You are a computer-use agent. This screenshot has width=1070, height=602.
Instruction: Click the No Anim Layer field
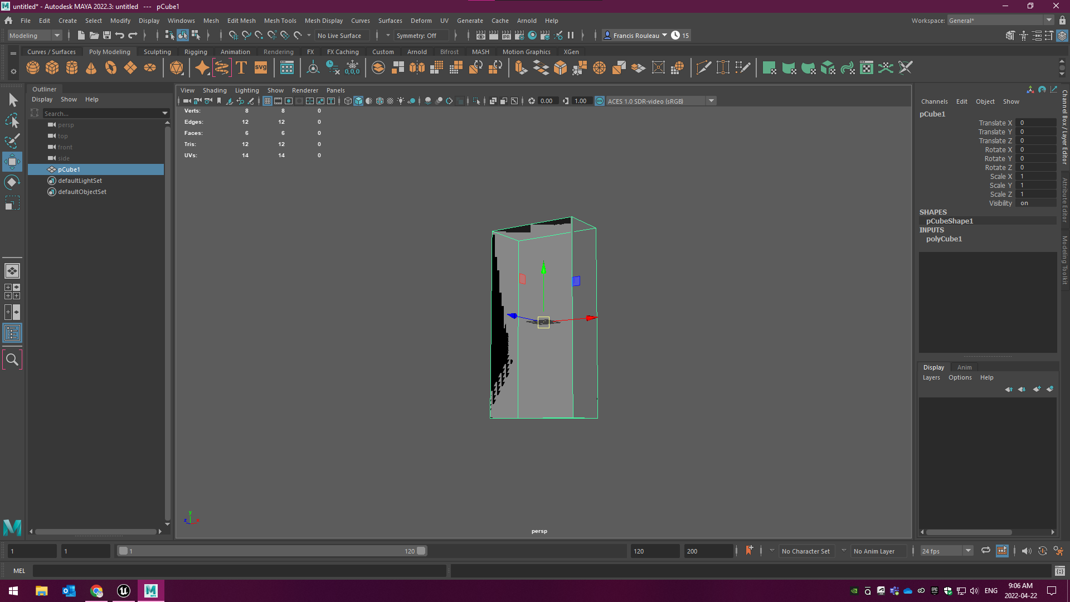click(878, 551)
